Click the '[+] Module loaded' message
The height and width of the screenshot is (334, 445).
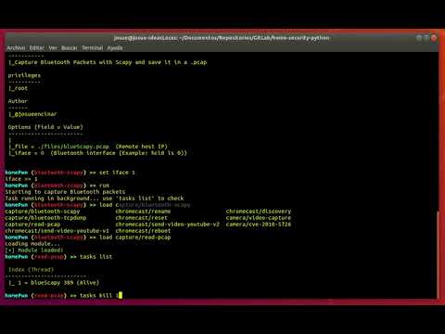coord(34,250)
